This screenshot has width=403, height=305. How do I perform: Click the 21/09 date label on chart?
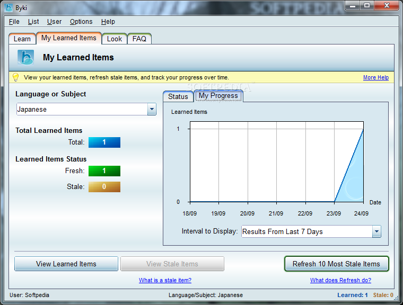click(276, 213)
